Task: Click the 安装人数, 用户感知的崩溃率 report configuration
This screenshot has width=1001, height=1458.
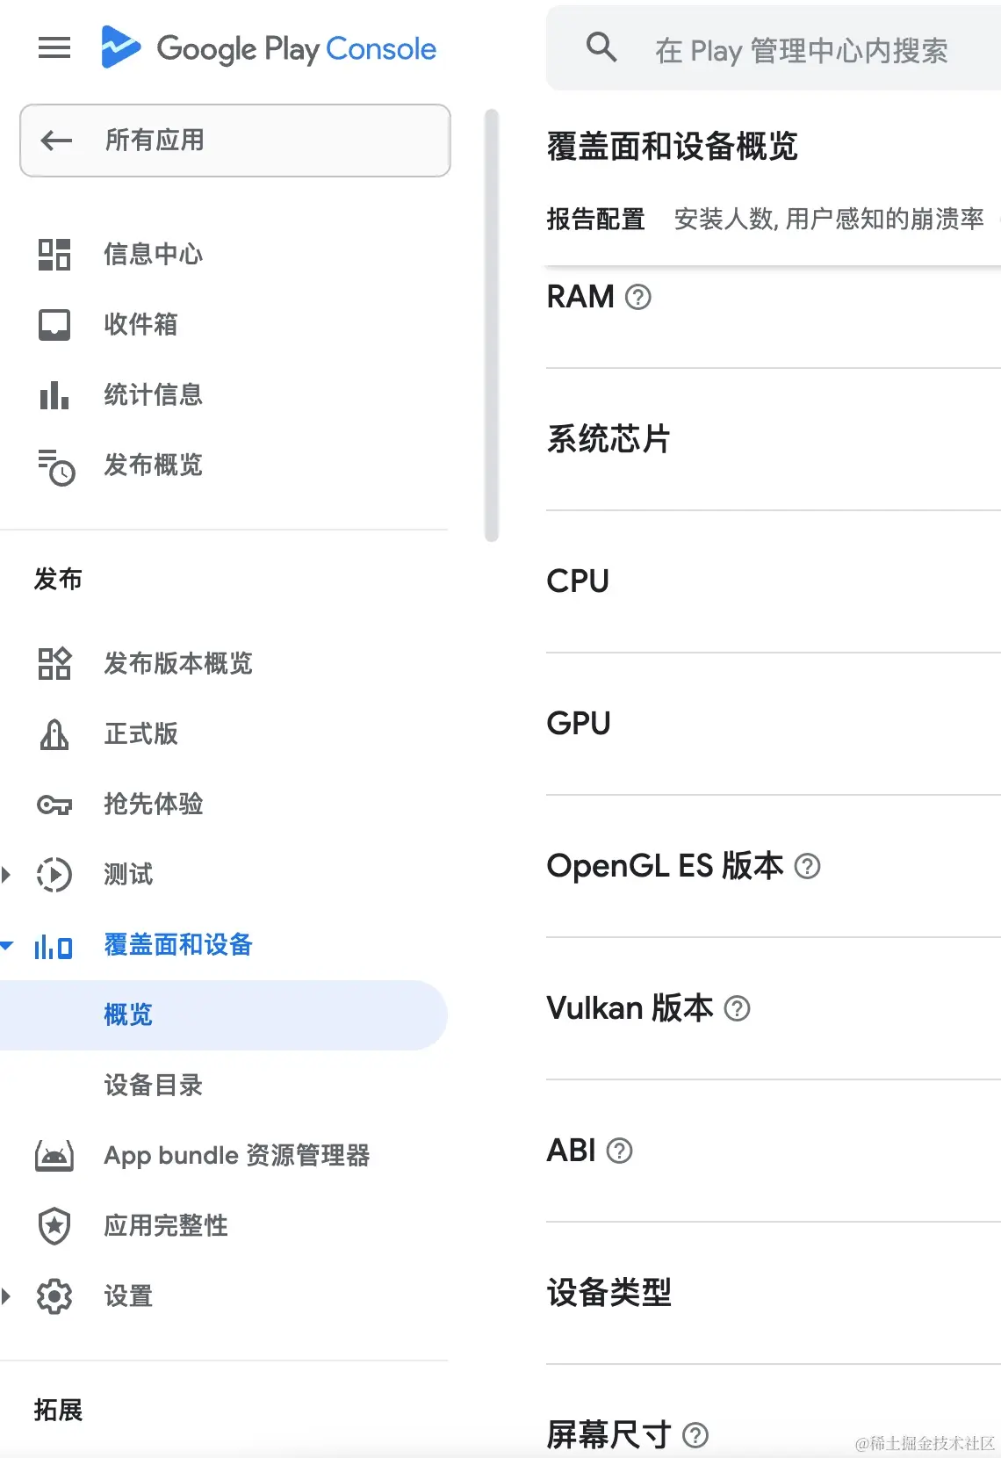Action: point(829,220)
